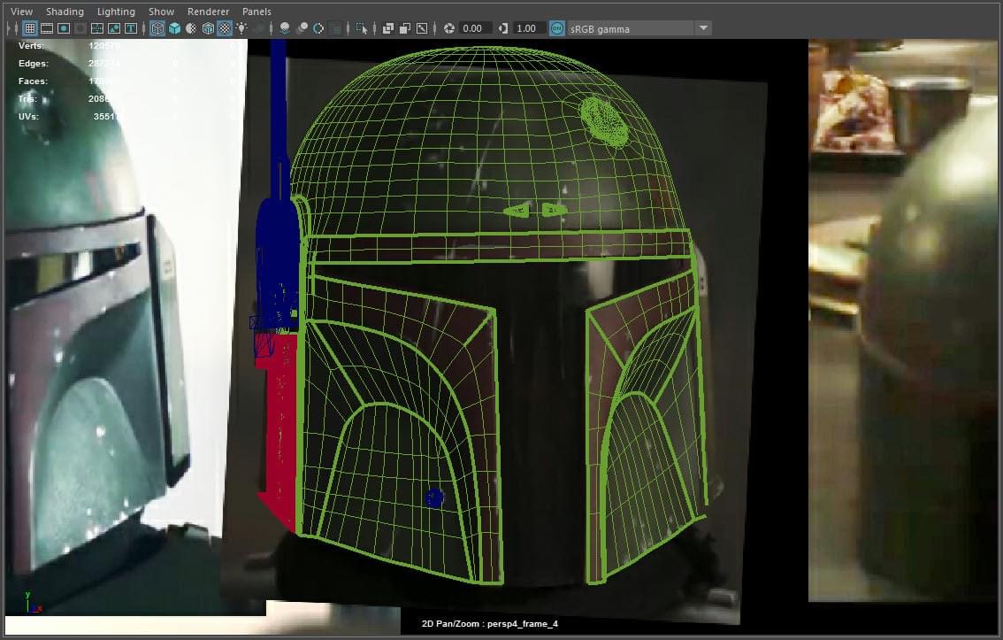Switch to smooth shade all mode
This screenshot has height=640, width=1003.
click(174, 28)
